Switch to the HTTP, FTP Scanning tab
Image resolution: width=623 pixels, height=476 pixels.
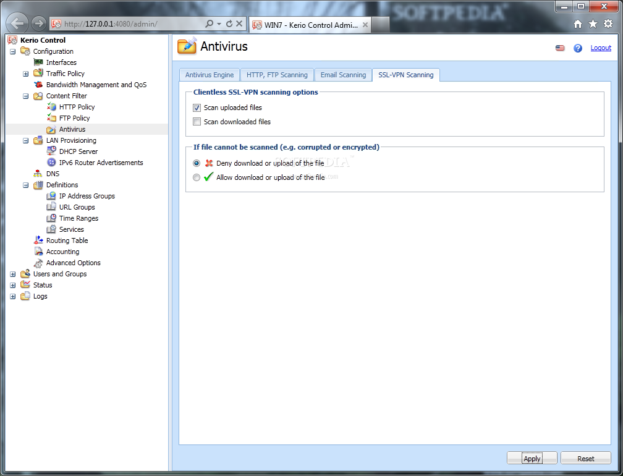tap(277, 75)
